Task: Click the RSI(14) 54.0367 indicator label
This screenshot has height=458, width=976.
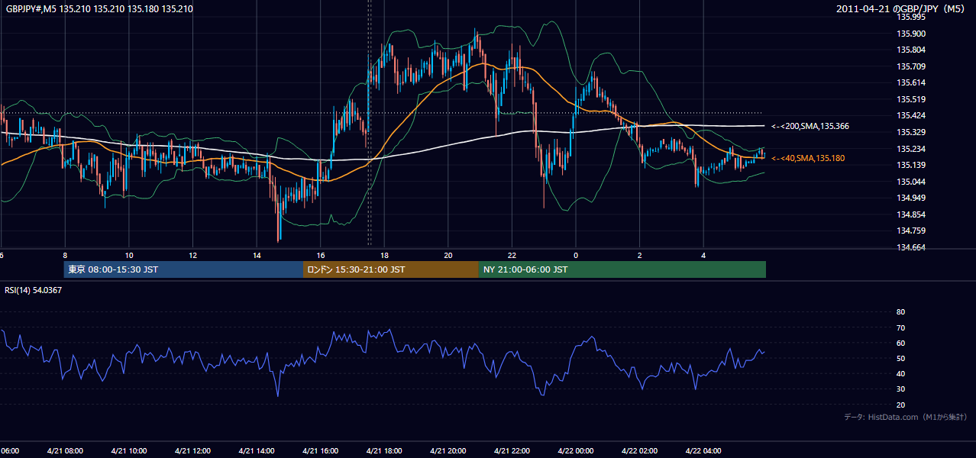Action: [x=34, y=290]
